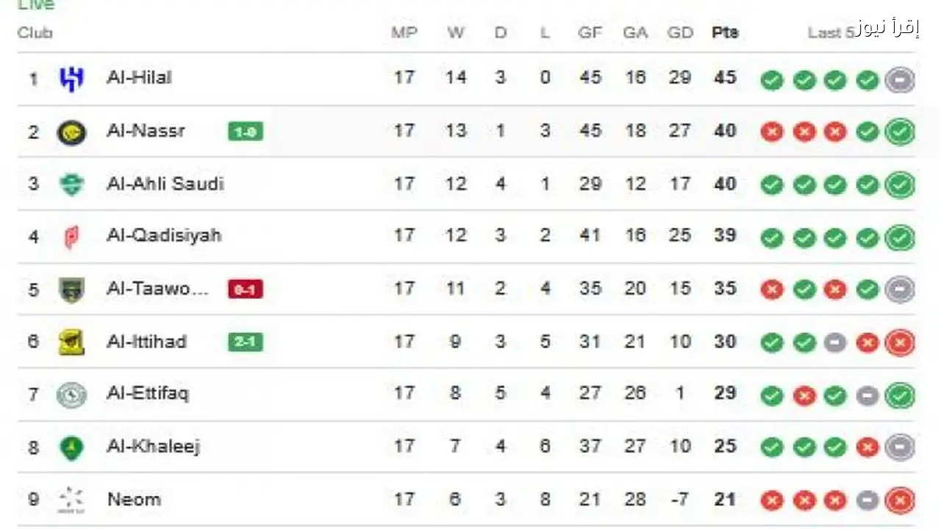Open the Al-Qadisiyah team name link

[163, 236]
